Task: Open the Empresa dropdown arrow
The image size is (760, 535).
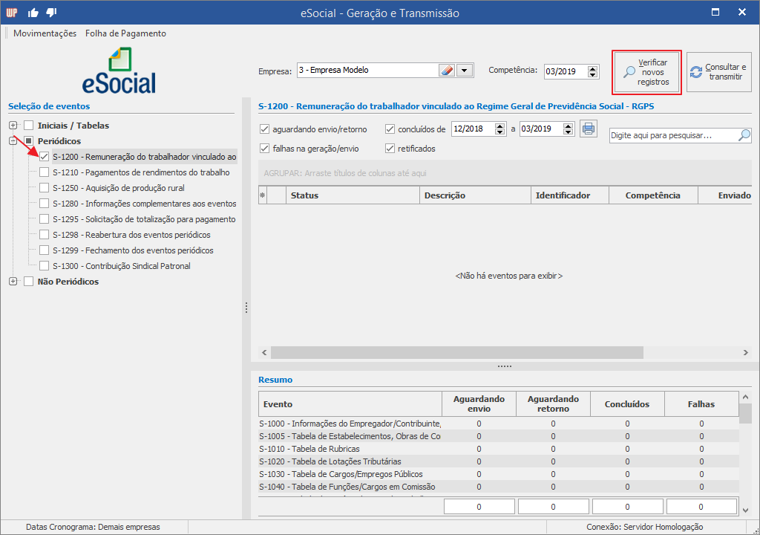Action: tap(465, 71)
